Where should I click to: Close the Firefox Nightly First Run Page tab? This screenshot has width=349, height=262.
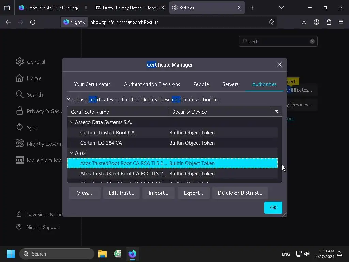click(86, 8)
